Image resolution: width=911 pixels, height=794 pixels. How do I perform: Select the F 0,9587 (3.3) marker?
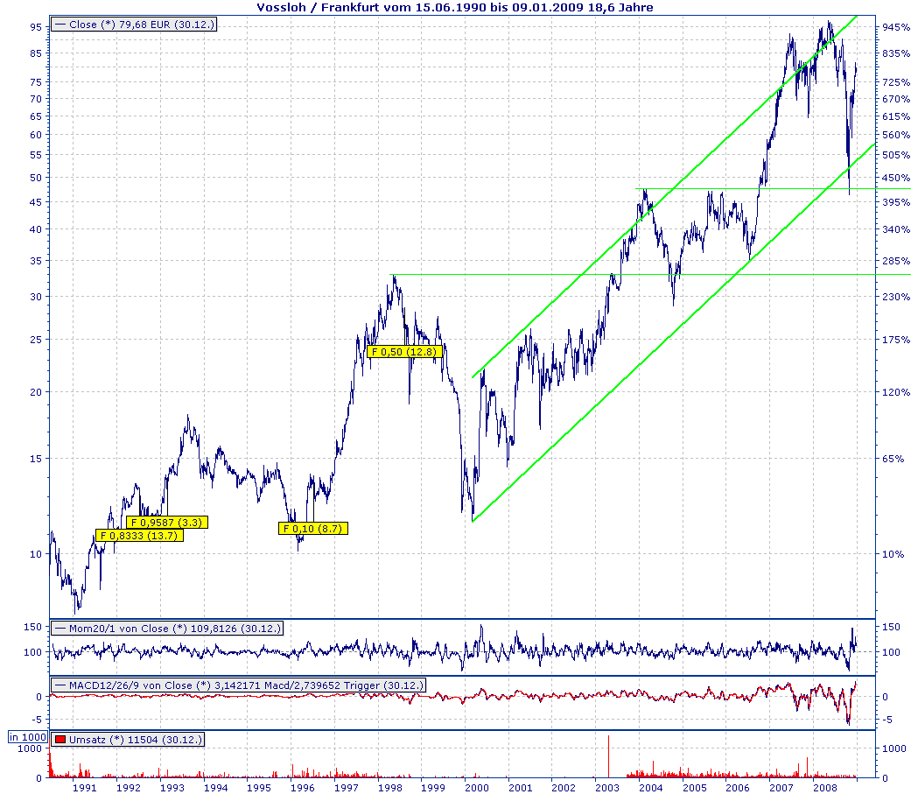click(167, 522)
